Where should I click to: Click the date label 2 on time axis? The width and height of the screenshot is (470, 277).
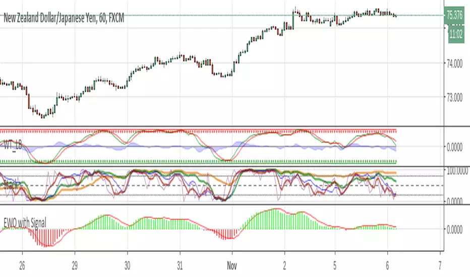285,265
